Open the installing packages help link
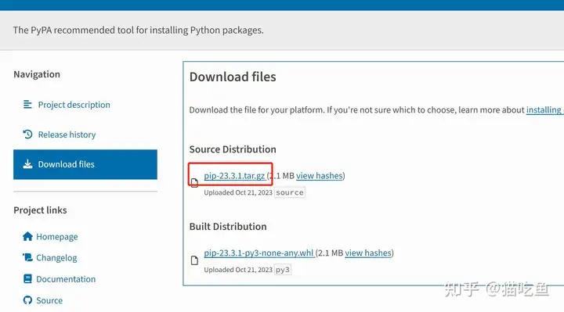 point(545,109)
